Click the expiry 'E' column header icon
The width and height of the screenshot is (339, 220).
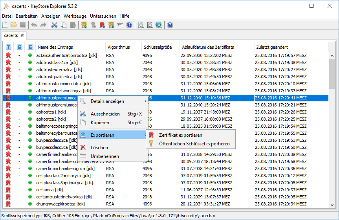31,47
